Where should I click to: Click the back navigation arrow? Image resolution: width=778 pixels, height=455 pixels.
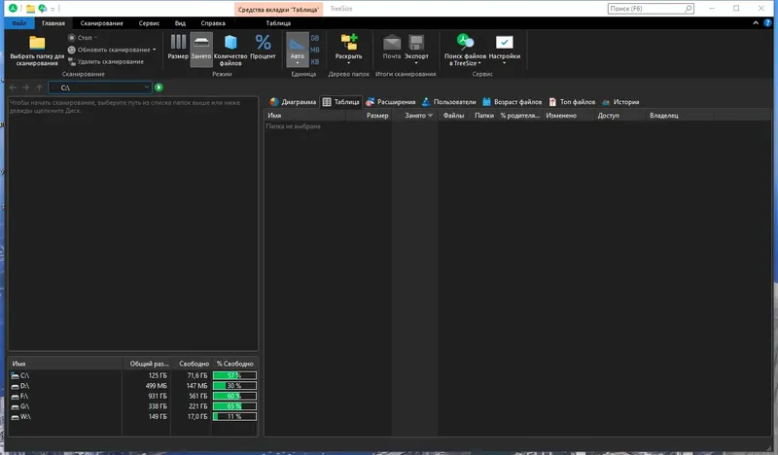click(14, 87)
